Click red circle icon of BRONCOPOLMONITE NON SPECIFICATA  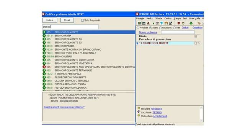(44, 67)
